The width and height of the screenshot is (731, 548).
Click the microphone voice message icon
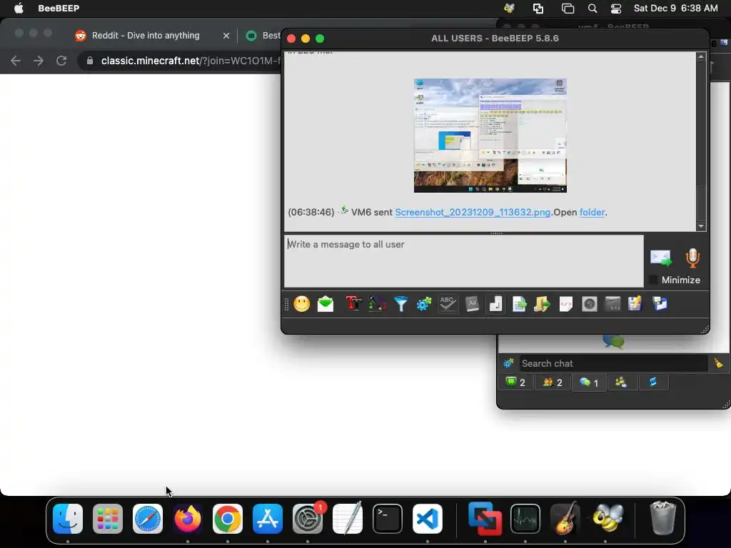click(692, 258)
